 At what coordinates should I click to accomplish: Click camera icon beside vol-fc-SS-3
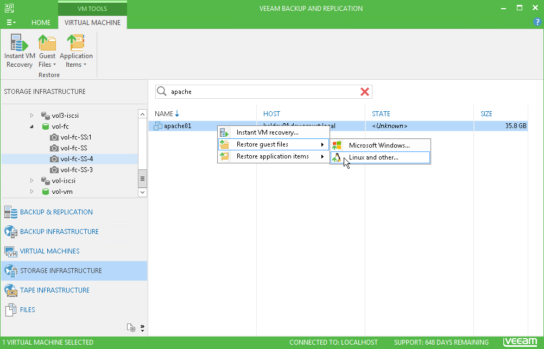click(54, 170)
